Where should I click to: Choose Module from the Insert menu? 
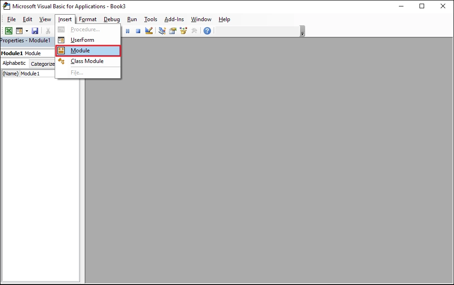coord(80,51)
